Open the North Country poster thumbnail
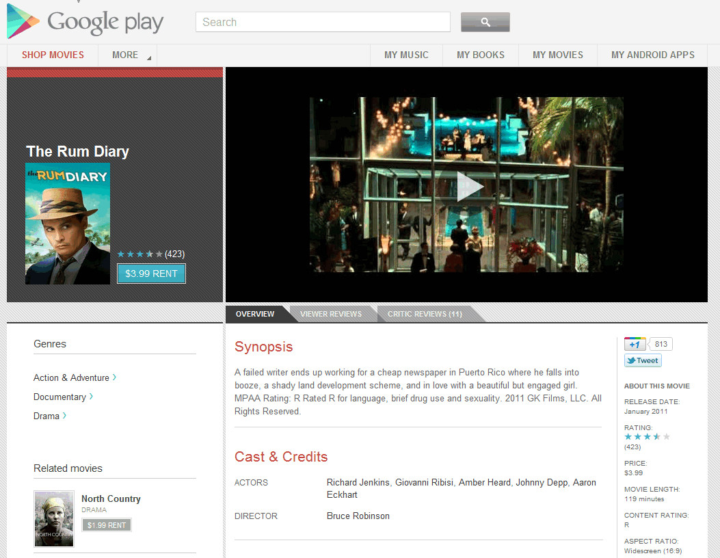Viewport: 720px width, 558px height. click(x=54, y=519)
